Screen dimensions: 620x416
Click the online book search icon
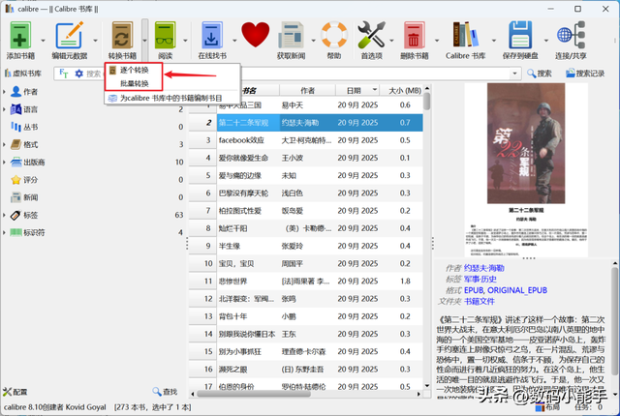click(x=212, y=36)
